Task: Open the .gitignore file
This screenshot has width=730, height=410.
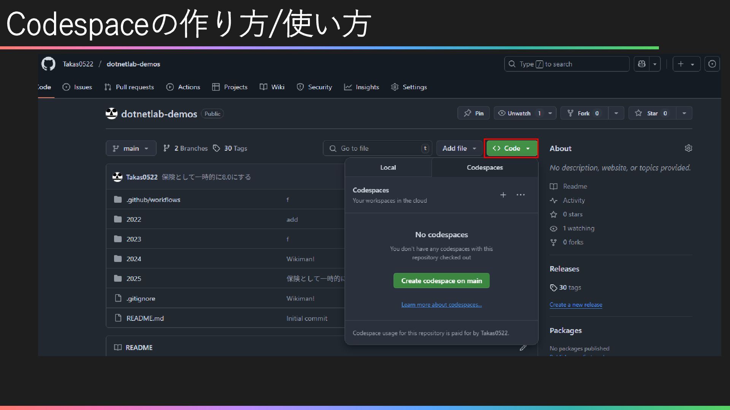Action: [x=141, y=298]
